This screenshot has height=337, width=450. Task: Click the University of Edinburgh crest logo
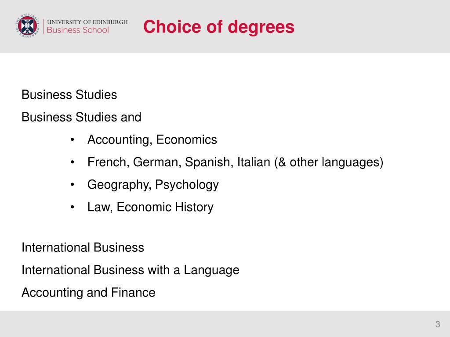pos(27,26)
